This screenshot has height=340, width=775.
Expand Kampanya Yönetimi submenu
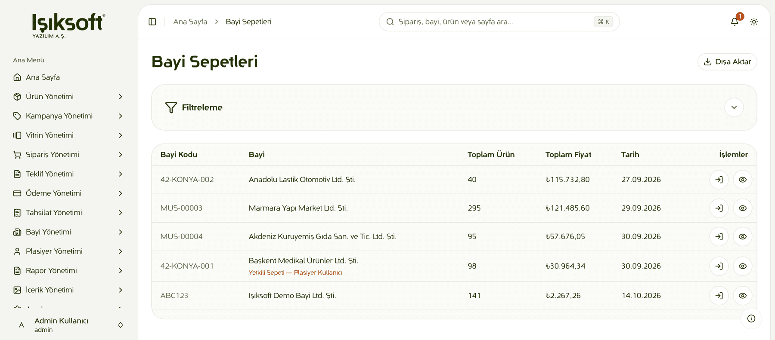pos(121,116)
